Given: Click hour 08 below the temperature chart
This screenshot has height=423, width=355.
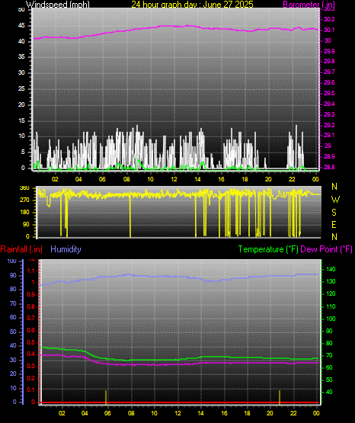Looking at the screenshot, I should click(131, 413).
